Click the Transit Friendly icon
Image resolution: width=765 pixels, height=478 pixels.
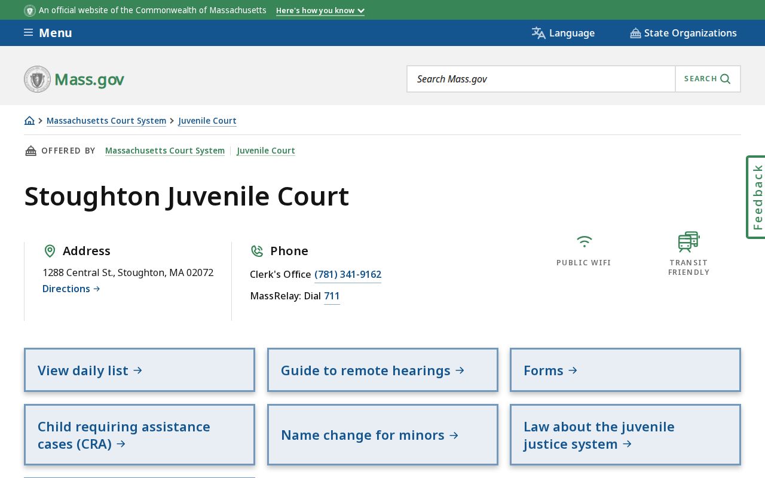pyautogui.click(x=688, y=242)
